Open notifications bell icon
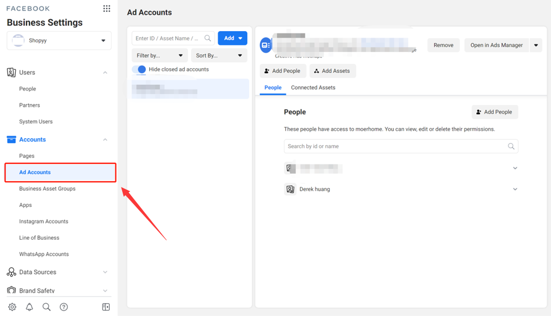551x316 pixels. [30, 307]
